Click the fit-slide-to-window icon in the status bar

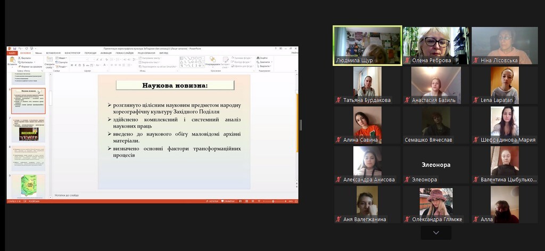[296, 201]
